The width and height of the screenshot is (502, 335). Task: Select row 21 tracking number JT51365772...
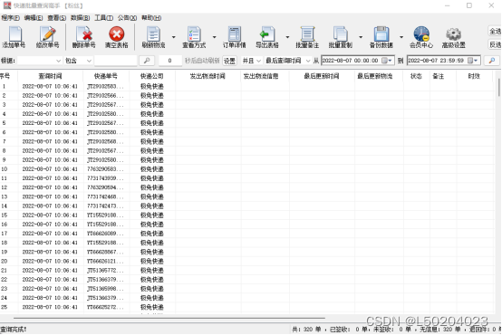(x=105, y=271)
